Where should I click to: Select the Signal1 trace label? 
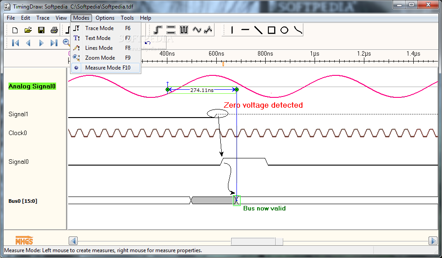(x=18, y=114)
